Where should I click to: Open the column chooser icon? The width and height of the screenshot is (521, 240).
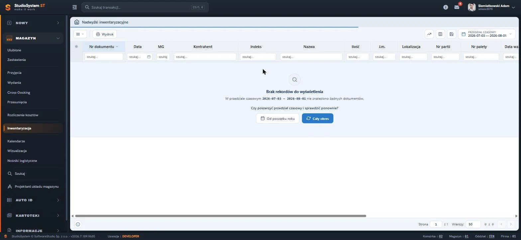440,34
